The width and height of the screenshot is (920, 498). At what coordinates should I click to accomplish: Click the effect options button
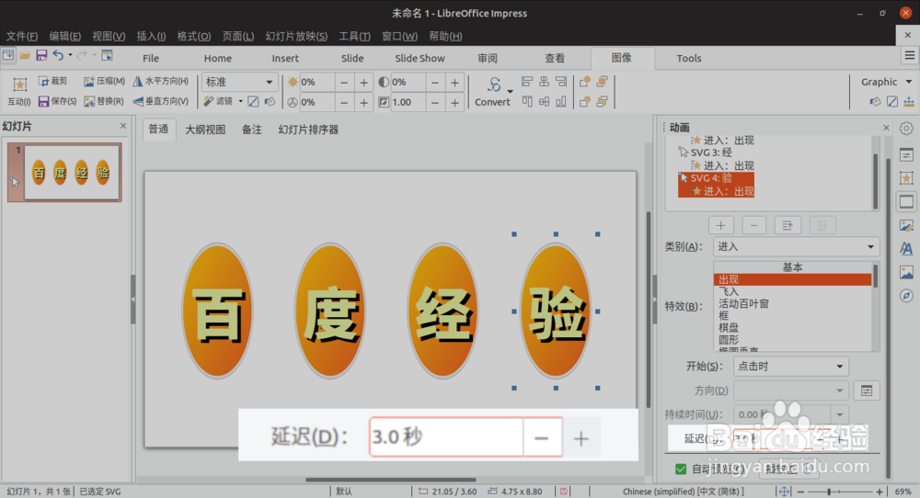point(867,390)
